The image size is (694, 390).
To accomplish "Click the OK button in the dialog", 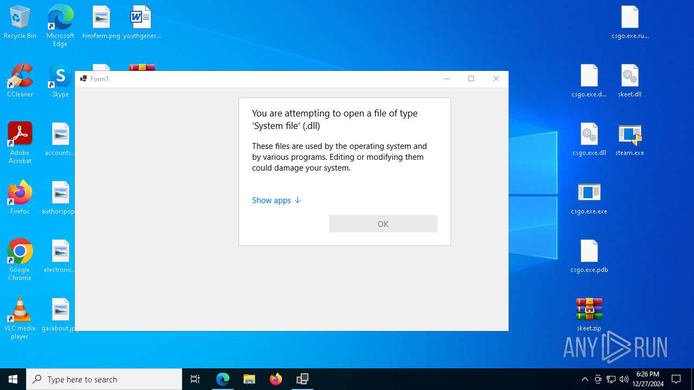I will 383,224.
